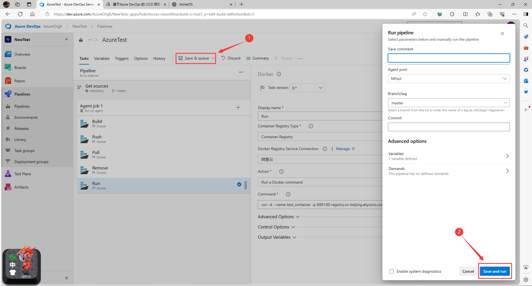Focus the Save comment input field
This screenshot has height=286, width=532.
click(449, 58)
